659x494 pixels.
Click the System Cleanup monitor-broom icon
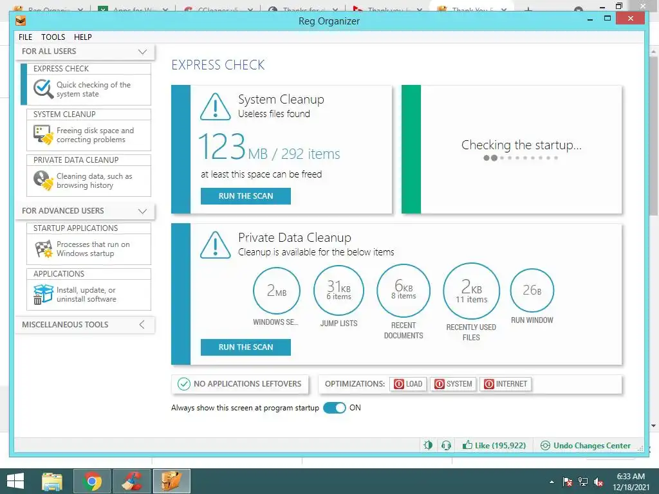point(43,135)
